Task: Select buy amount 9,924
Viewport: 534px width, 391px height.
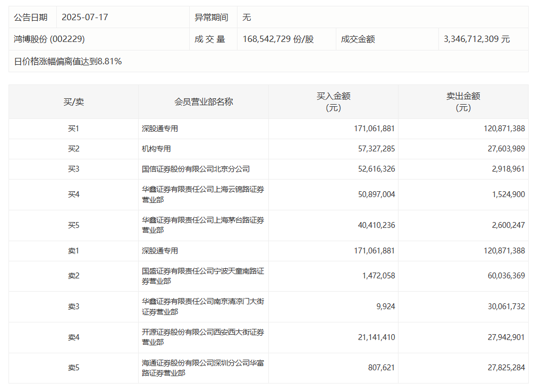Action: [386, 307]
